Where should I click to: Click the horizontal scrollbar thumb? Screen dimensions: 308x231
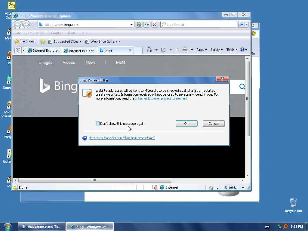click(x=95, y=180)
